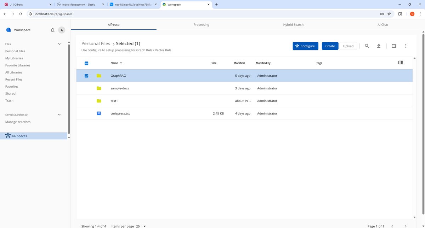
Task: Open notifications via the bell icon
Action: [x=52, y=30]
